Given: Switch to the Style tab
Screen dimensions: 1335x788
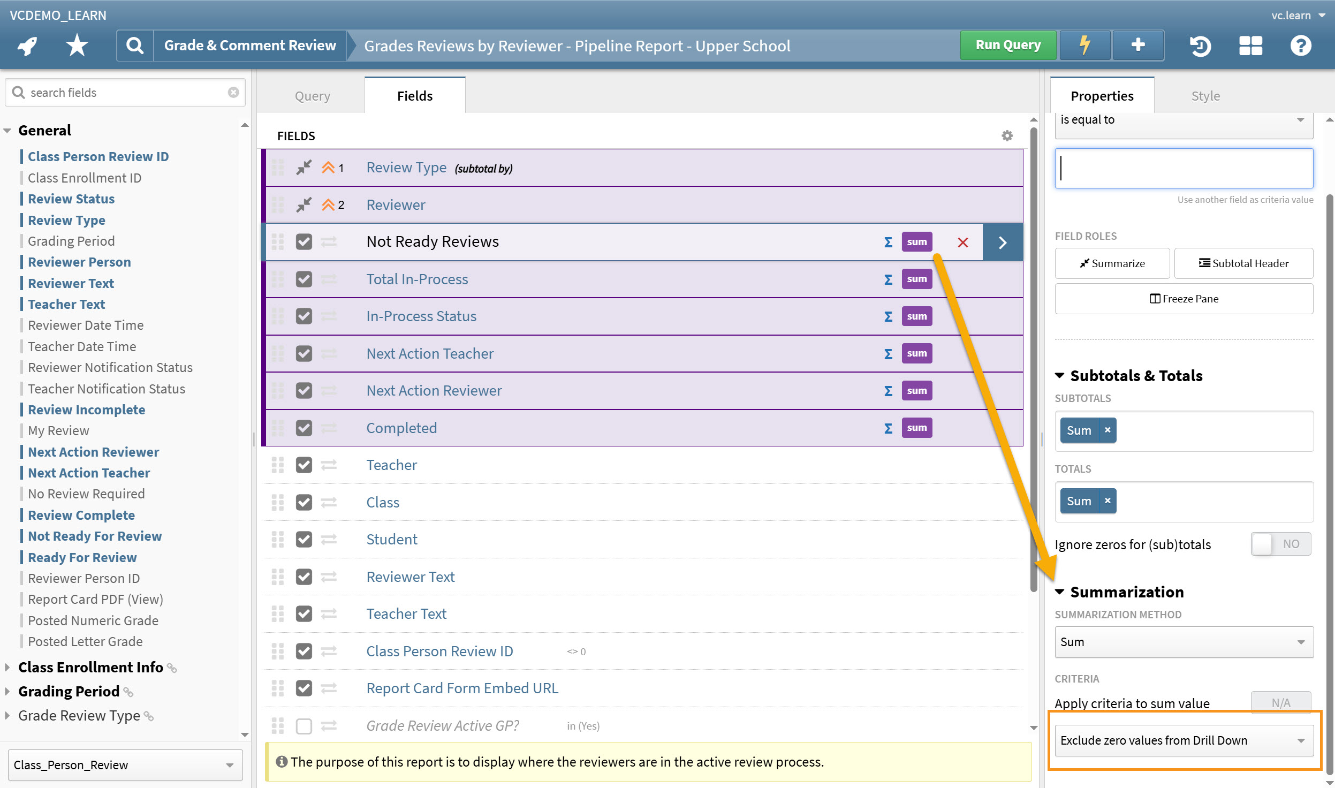Looking at the screenshot, I should coord(1205,95).
